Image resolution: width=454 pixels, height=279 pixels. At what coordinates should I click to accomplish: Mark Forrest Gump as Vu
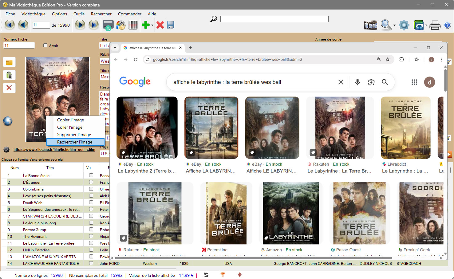point(91,230)
